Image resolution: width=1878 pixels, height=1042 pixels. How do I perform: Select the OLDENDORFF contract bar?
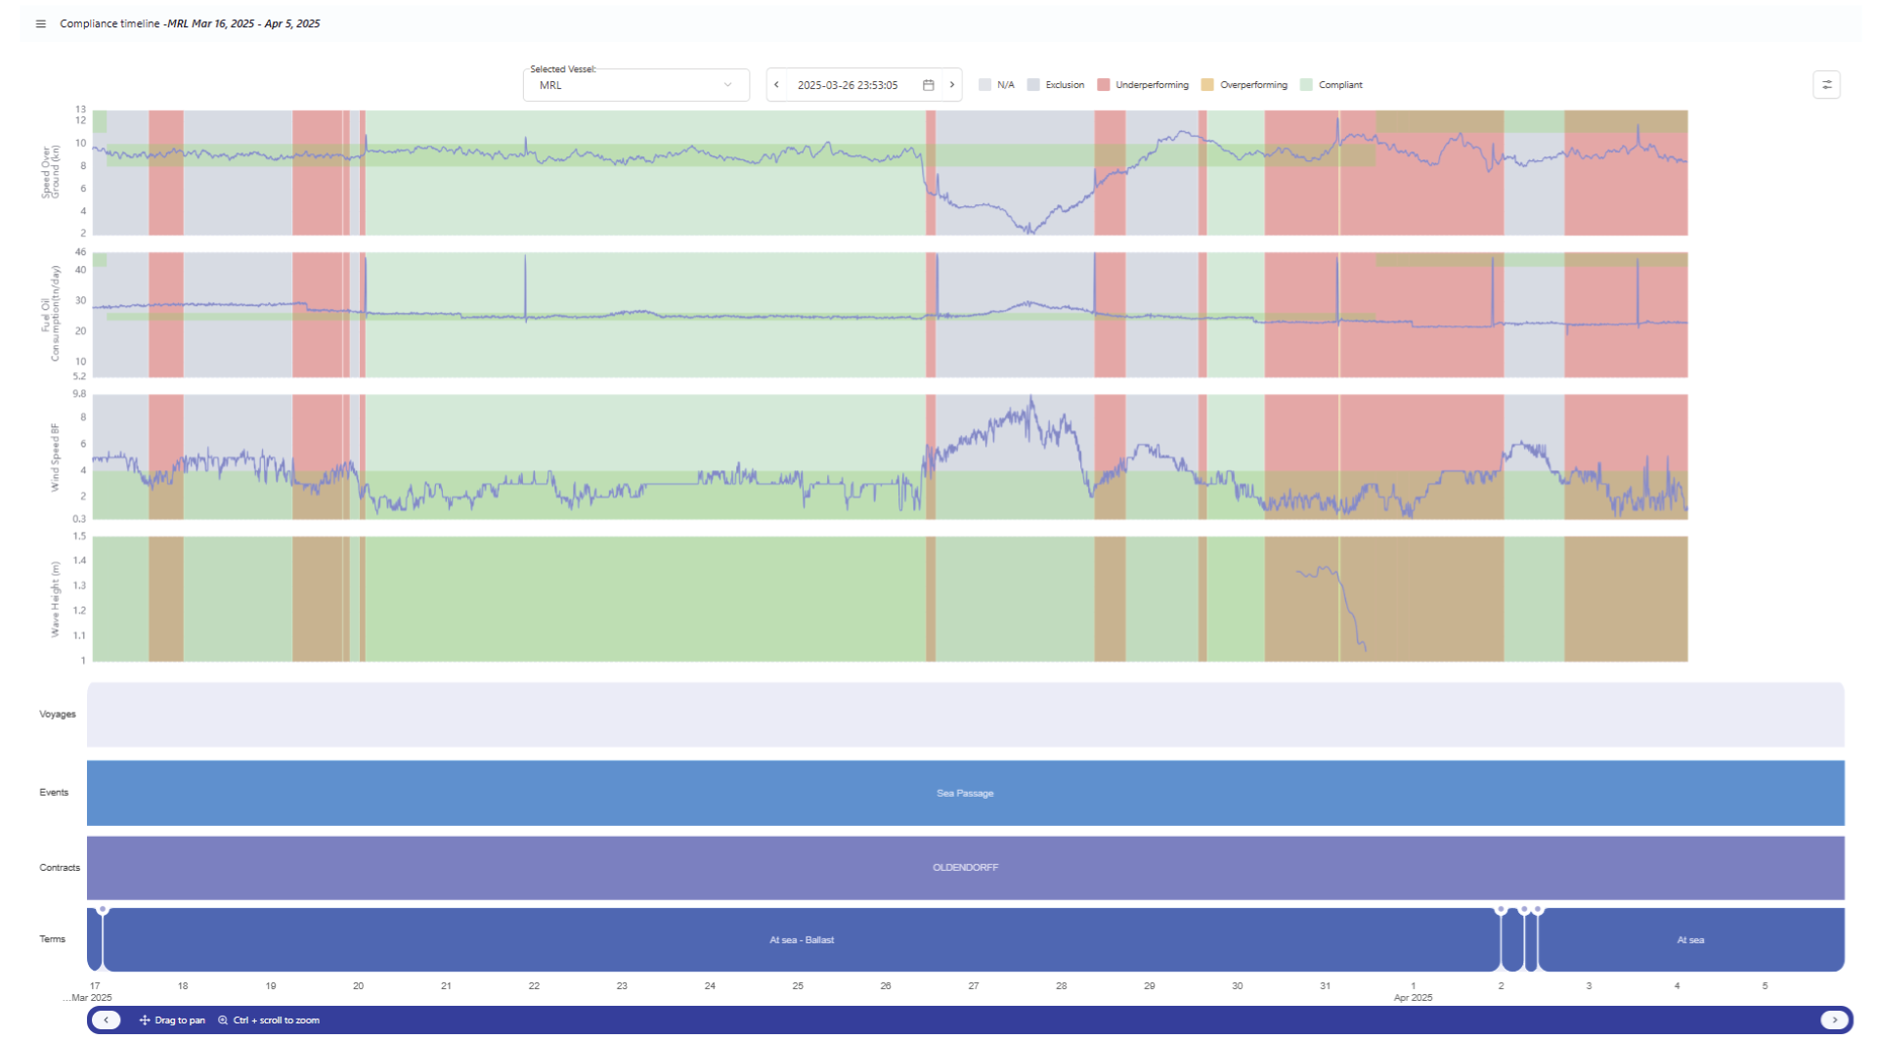click(x=965, y=867)
